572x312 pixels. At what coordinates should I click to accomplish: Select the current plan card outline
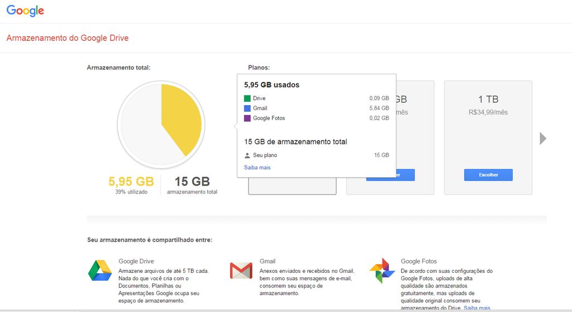tap(292, 186)
